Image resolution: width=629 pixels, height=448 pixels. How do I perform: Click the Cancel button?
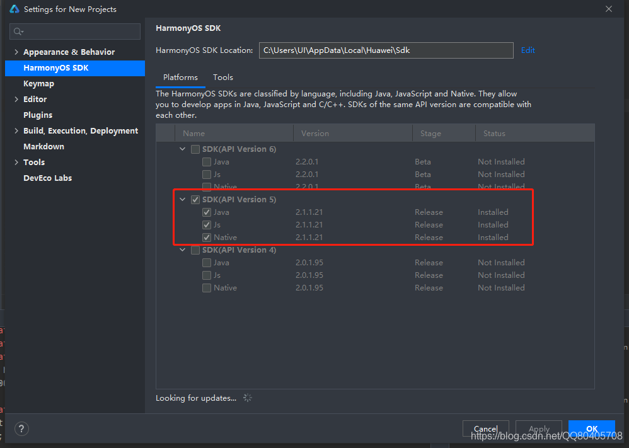486,428
